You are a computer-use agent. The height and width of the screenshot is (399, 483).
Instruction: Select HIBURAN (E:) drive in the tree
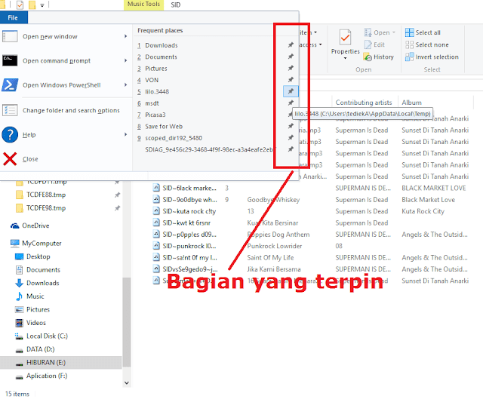(x=61, y=362)
